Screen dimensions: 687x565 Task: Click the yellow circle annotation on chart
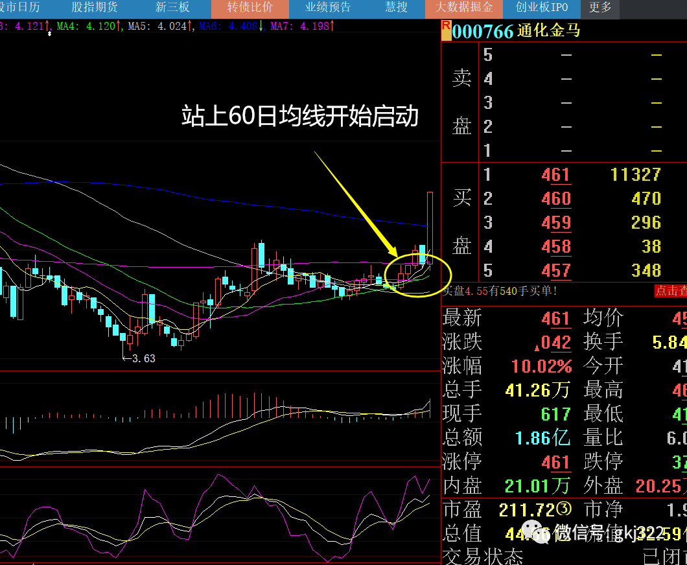(417, 275)
